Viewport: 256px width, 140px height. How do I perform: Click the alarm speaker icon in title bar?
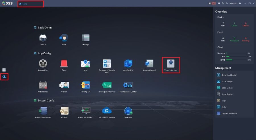(x=210, y=3)
